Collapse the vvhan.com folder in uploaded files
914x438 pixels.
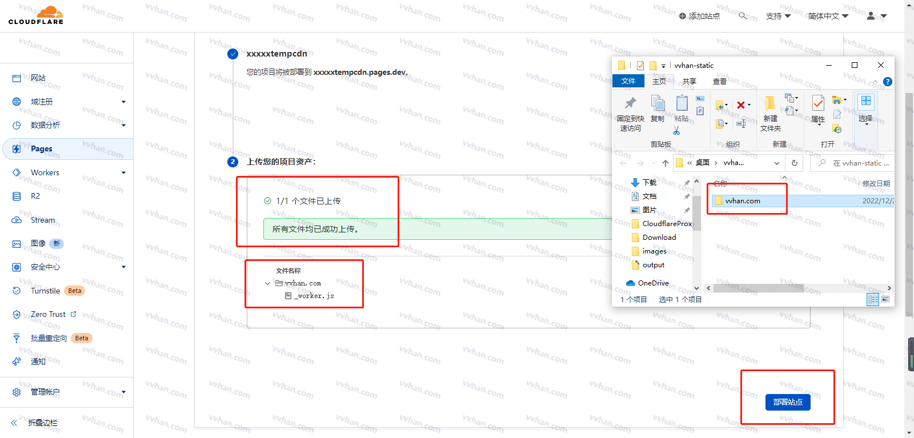pyautogui.click(x=267, y=283)
